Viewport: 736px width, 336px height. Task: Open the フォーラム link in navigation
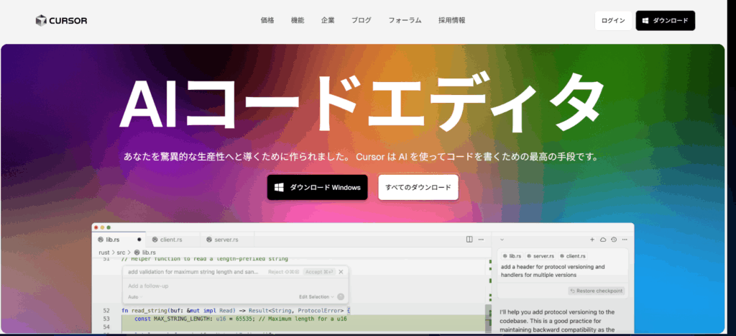pyautogui.click(x=405, y=20)
